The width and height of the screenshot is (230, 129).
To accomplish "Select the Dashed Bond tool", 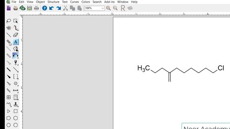I will click(9, 49).
